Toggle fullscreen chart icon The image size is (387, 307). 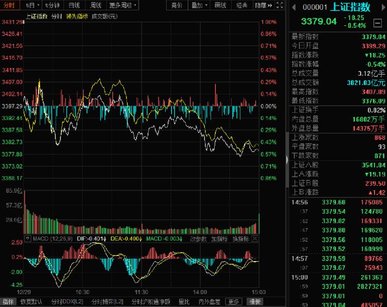[x=280, y=5]
